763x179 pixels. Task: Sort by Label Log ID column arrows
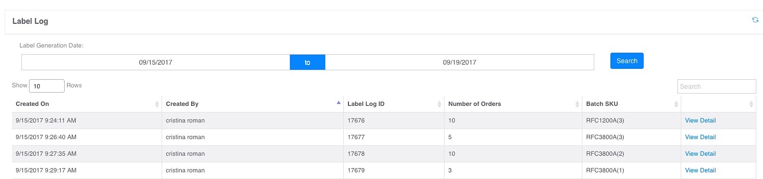[x=439, y=104]
